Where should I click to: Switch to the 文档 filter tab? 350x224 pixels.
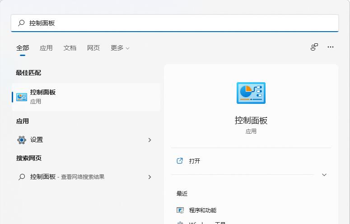[x=70, y=48]
